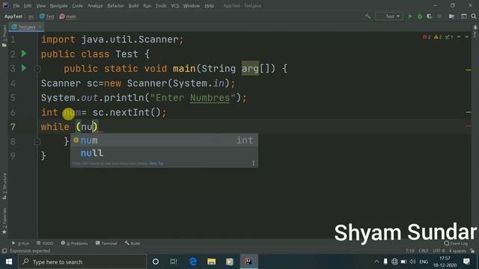The width and height of the screenshot is (479, 269).
Task: Click the fold end marker at line 8
Action: tap(37, 141)
